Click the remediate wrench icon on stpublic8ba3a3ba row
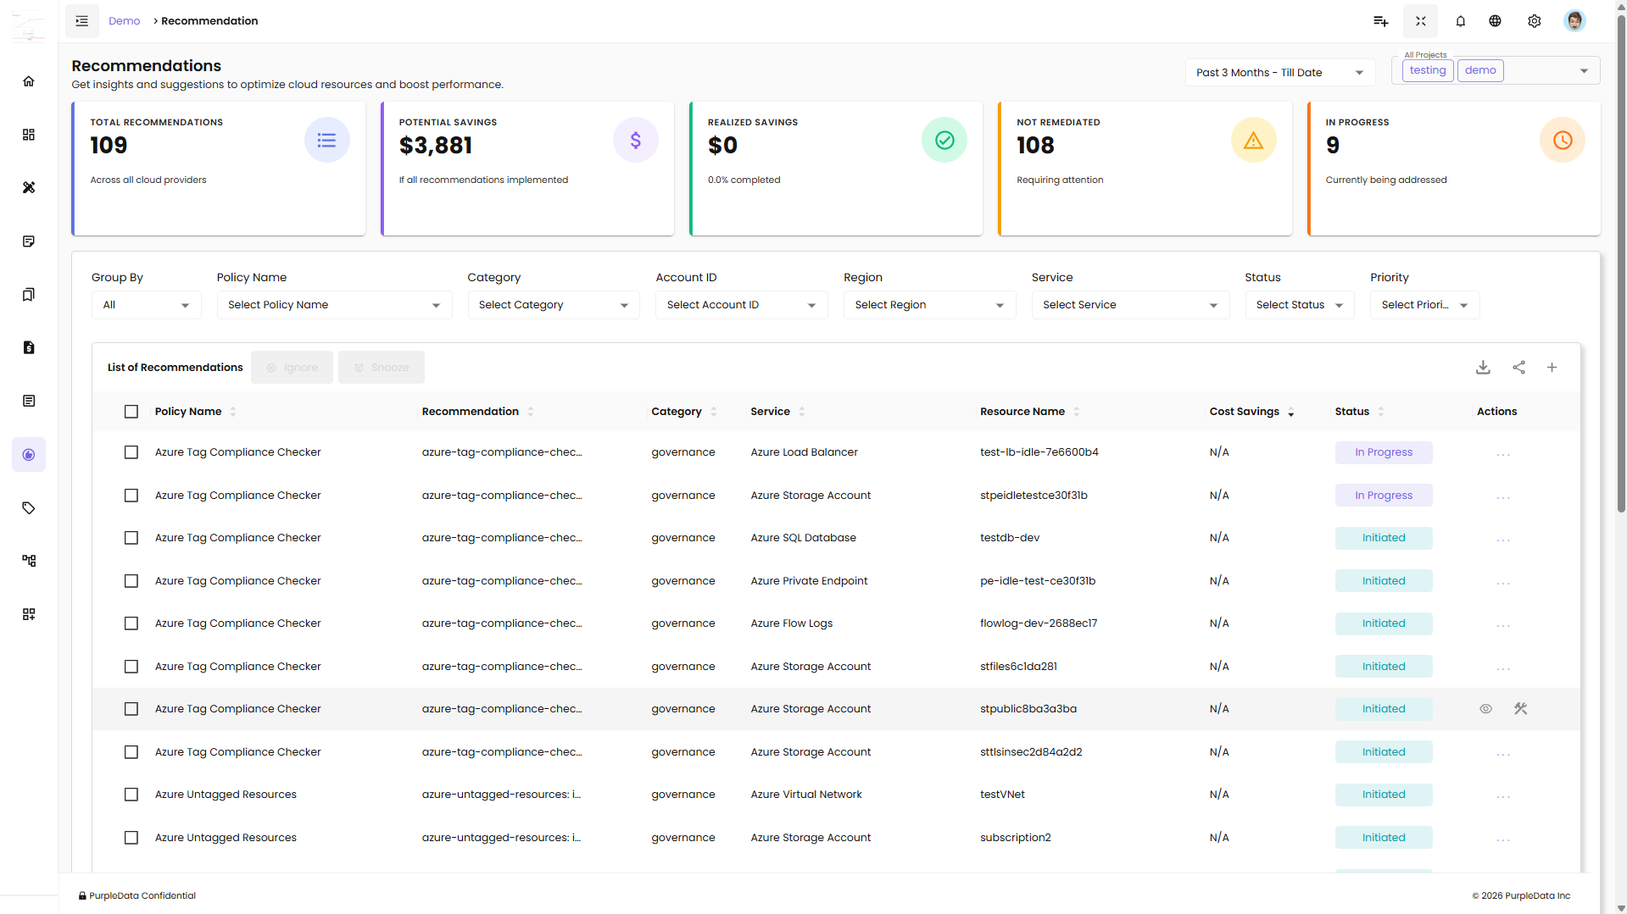The height and width of the screenshot is (914, 1627). coord(1520,708)
